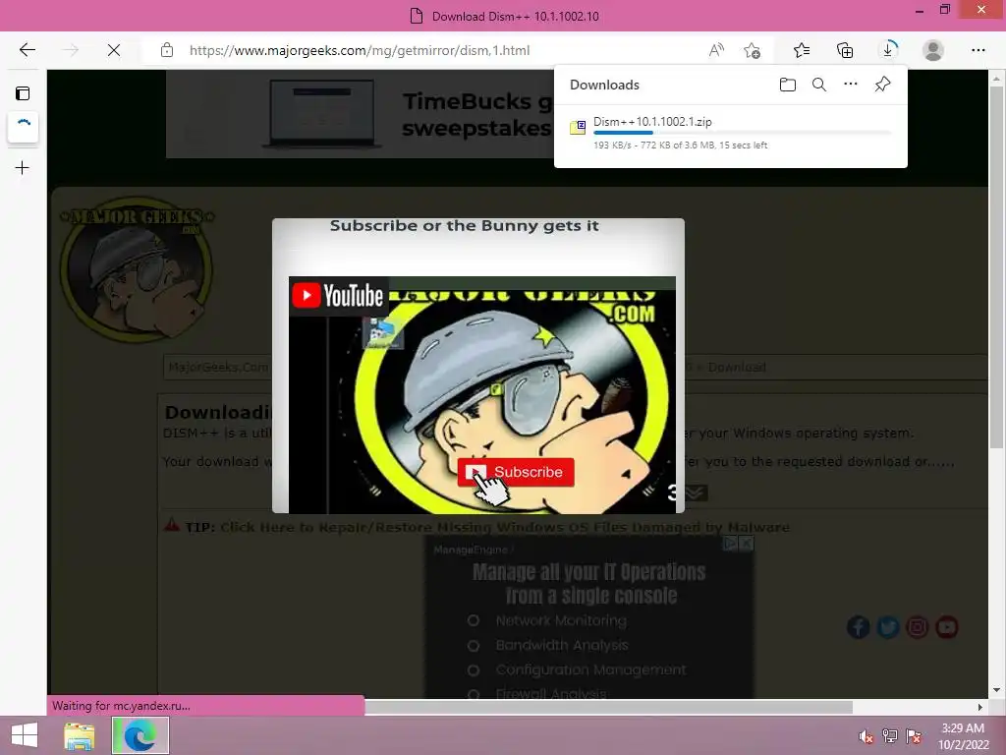
Task: Go back to the previous page
Action: coord(27,50)
